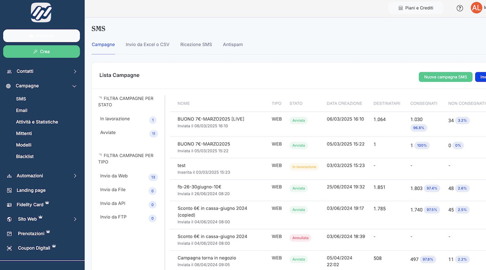Filter campaigns by Invio da Web
This screenshot has height=270, width=486.
click(114, 176)
